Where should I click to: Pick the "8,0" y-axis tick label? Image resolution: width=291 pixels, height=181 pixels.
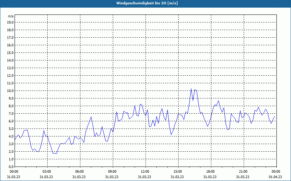pos(11,106)
